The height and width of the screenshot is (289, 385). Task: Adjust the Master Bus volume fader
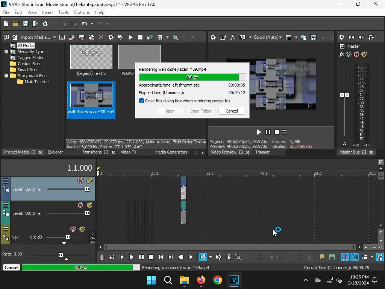tap(344, 95)
